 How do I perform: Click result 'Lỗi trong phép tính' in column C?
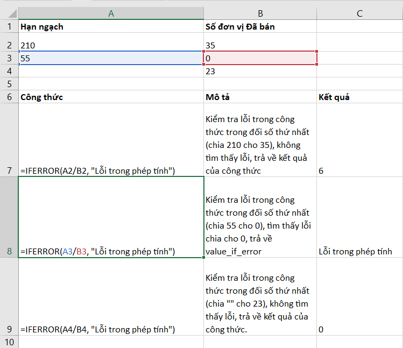pyautogui.click(x=359, y=217)
